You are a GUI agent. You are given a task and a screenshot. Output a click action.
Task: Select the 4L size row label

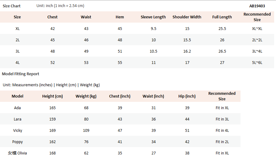(17, 63)
